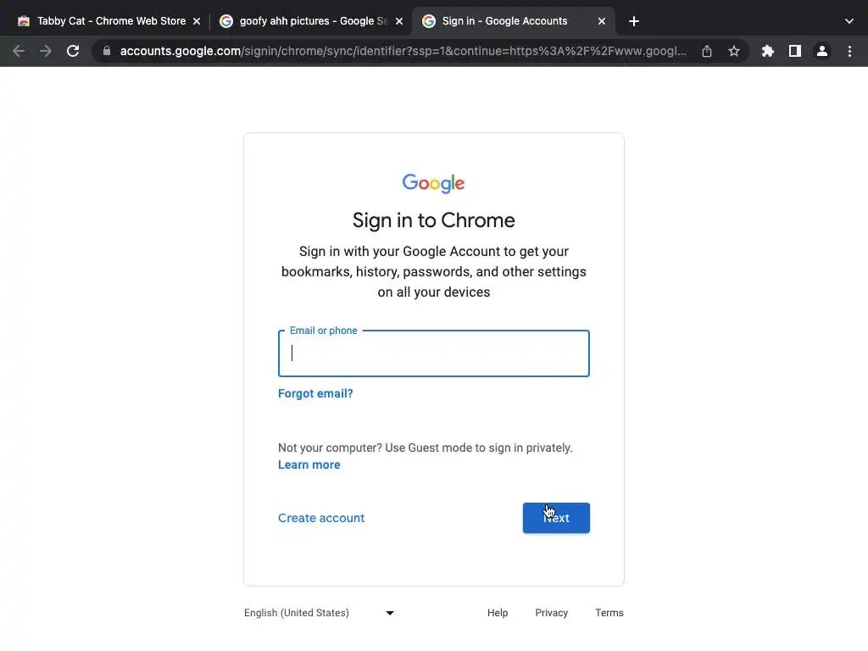The width and height of the screenshot is (868, 651).
Task: Focus the Email or phone field
Action: pos(434,353)
